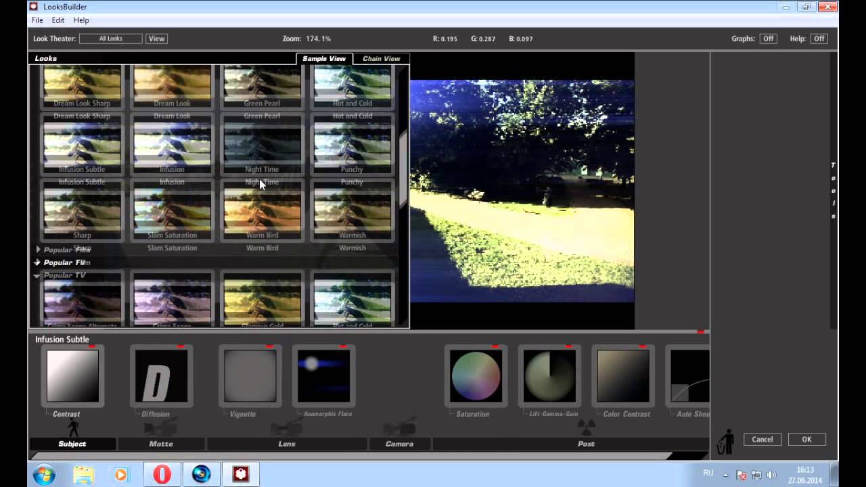866x487 pixels.
Task: Apply the Night Time look thumbnail
Action: coord(263,147)
